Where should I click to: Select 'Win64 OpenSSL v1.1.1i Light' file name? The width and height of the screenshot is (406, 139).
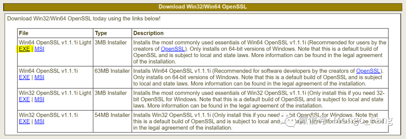point(55,42)
